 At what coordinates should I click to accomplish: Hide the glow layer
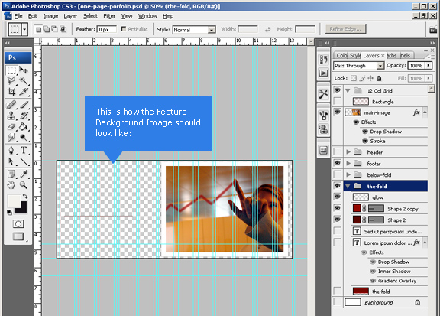pos(338,197)
